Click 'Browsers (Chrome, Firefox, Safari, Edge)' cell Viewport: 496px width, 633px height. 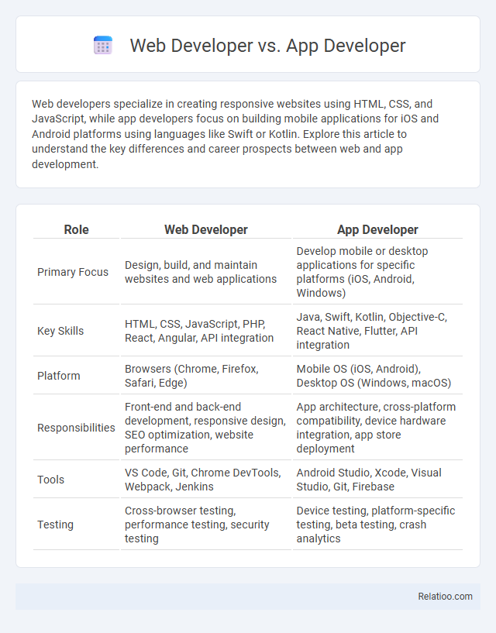coord(206,376)
